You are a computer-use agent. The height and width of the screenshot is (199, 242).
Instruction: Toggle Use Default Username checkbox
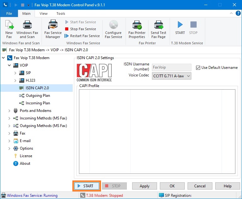[x=198, y=68]
